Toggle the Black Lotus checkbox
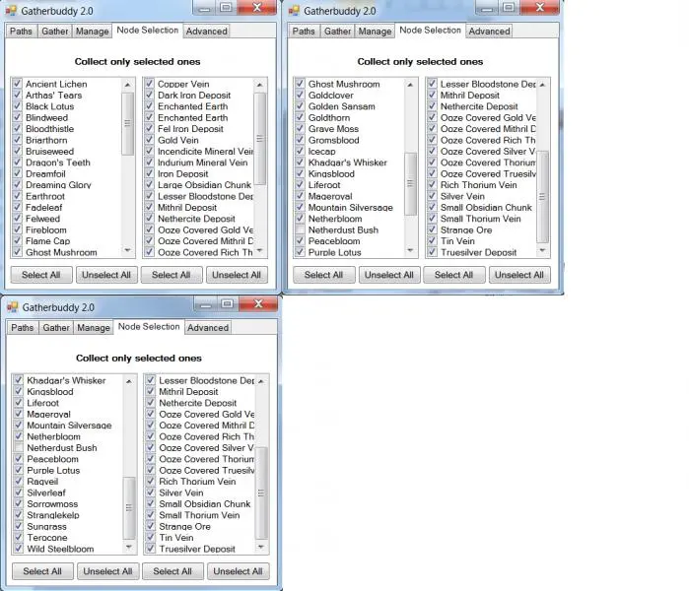The width and height of the screenshot is (689, 591). click(17, 105)
